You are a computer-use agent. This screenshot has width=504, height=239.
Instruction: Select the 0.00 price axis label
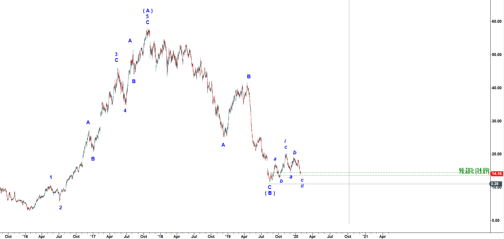[495, 221]
